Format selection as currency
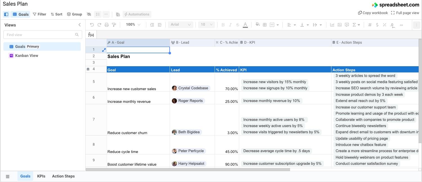 click(x=377, y=25)
